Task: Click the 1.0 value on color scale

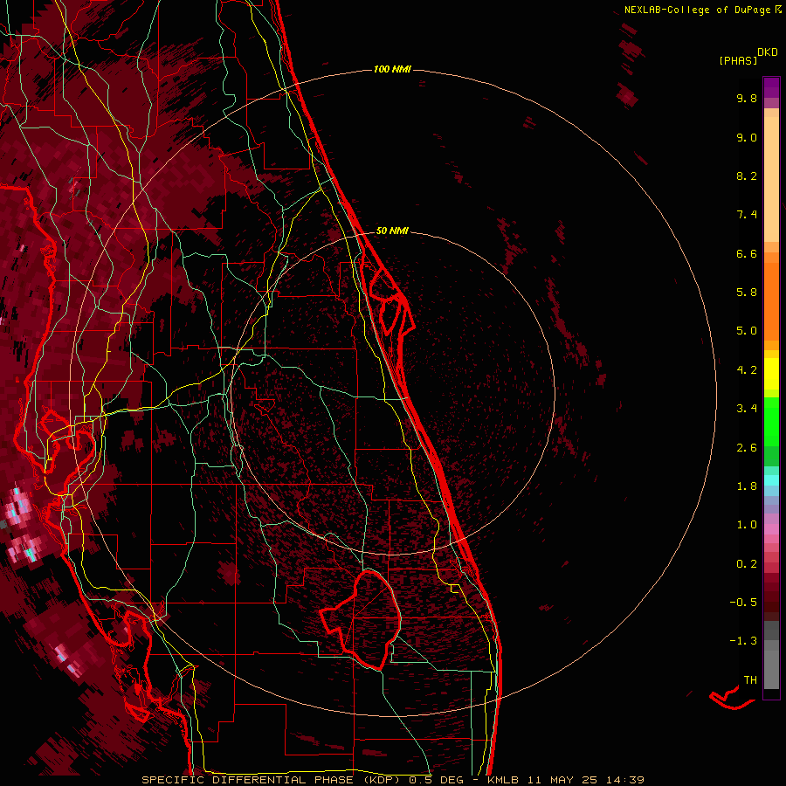Action: pyautogui.click(x=747, y=525)
